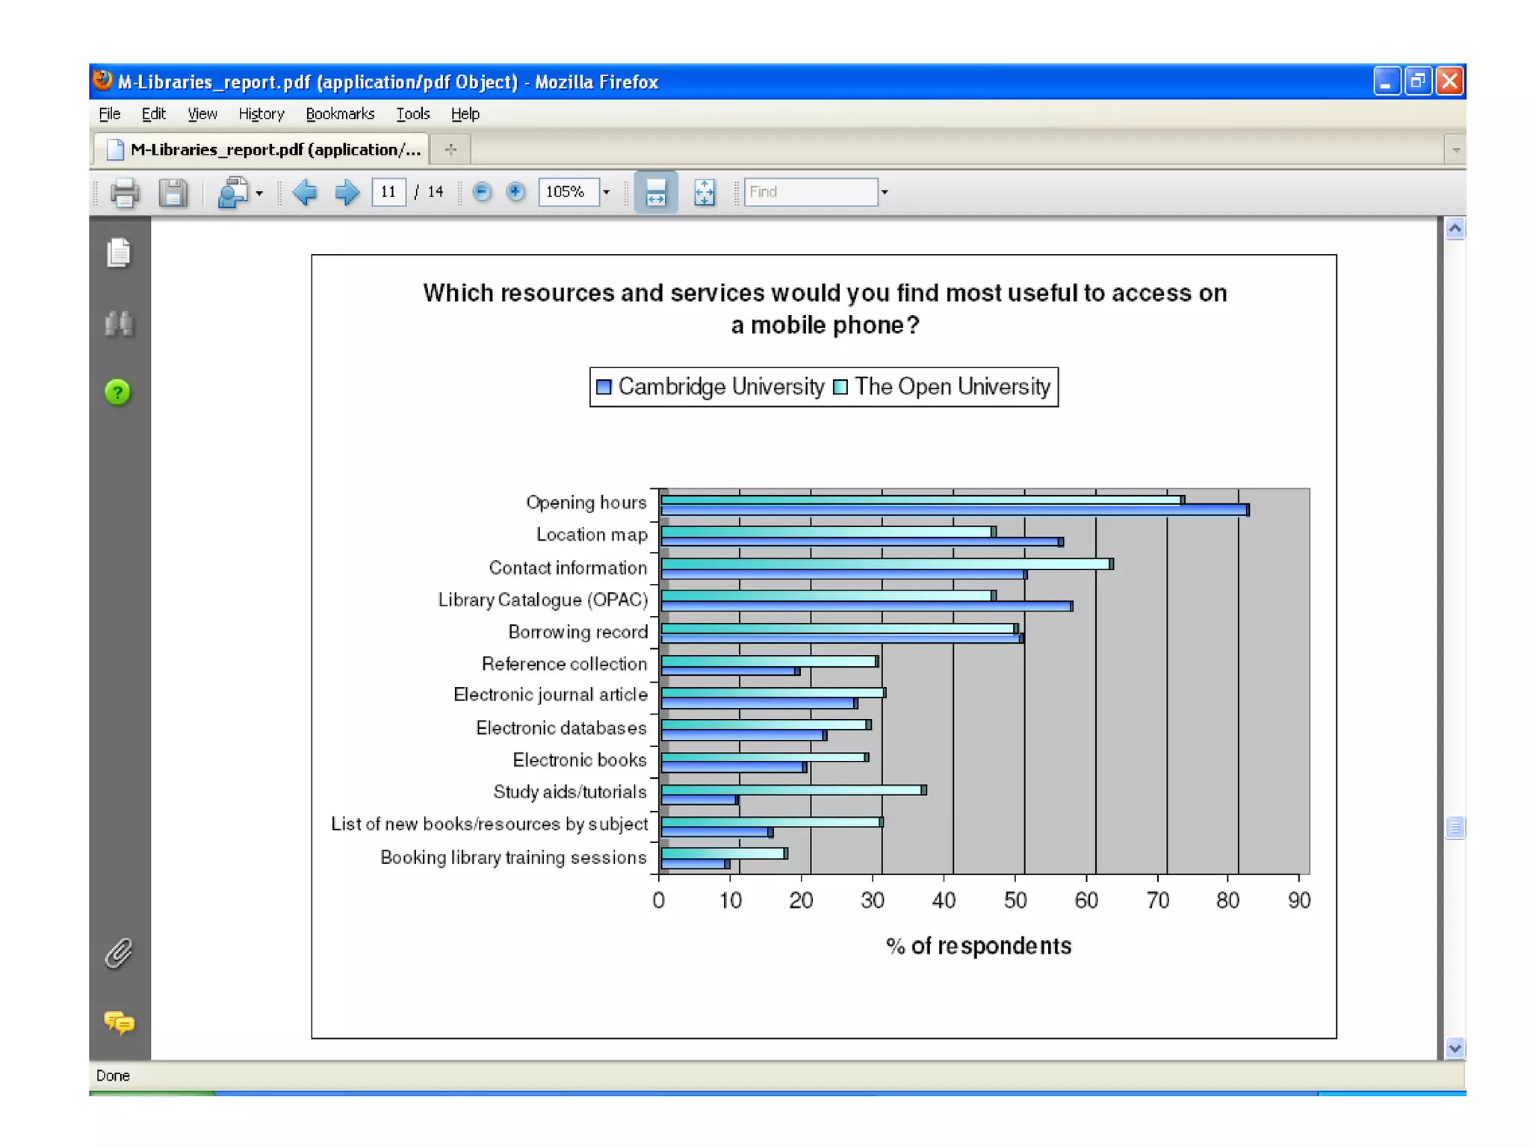Image resolution: width=1530 pixels, height=1147 pixels.
Task: Expand the Find options dropdown arrow
Action: click(885, 193)
